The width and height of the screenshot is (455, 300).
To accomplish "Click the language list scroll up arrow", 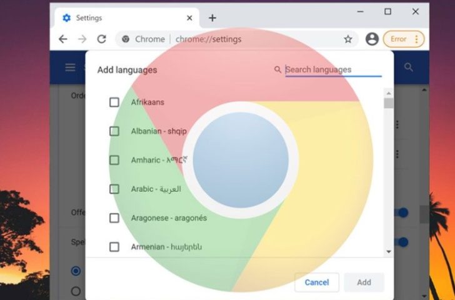I will [389, 93].
